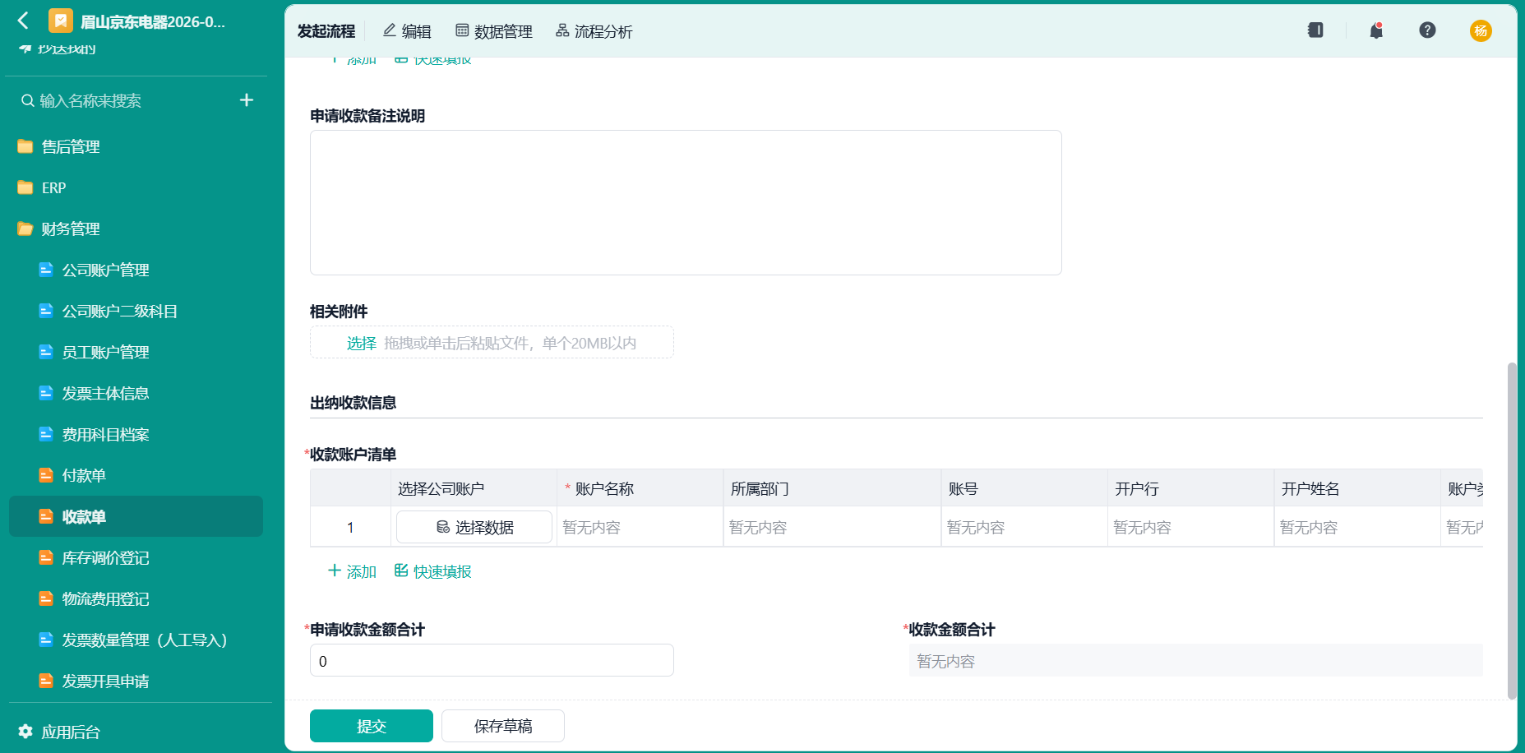Open the 眉山京东电器 app logo icon
This screenshot has width=1525, height=753.
tap(61, 21)
